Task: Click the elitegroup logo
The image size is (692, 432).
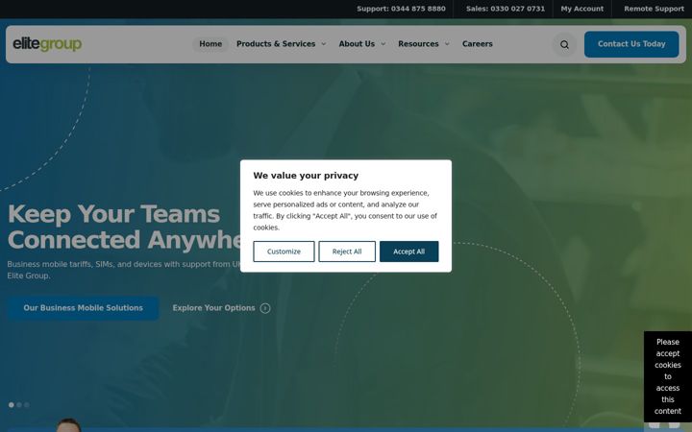Action: click(x=47, y=44)
